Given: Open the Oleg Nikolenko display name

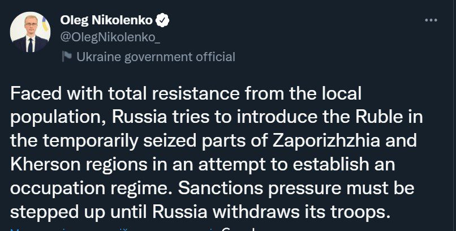Looking at the screenshot, I should click(x=106, y=21).
